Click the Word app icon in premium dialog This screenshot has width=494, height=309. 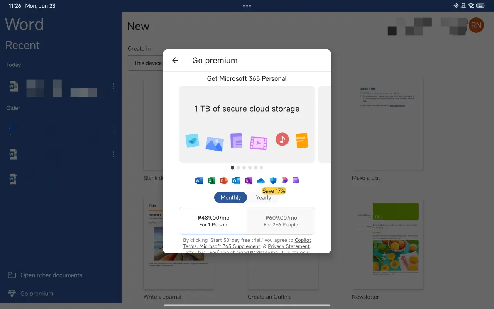point(199,180)
